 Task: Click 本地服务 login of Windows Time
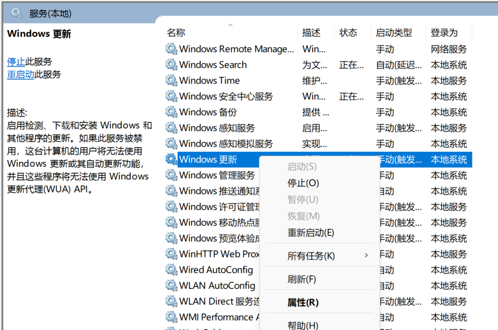pyautogui.click(x=449, y=81)
